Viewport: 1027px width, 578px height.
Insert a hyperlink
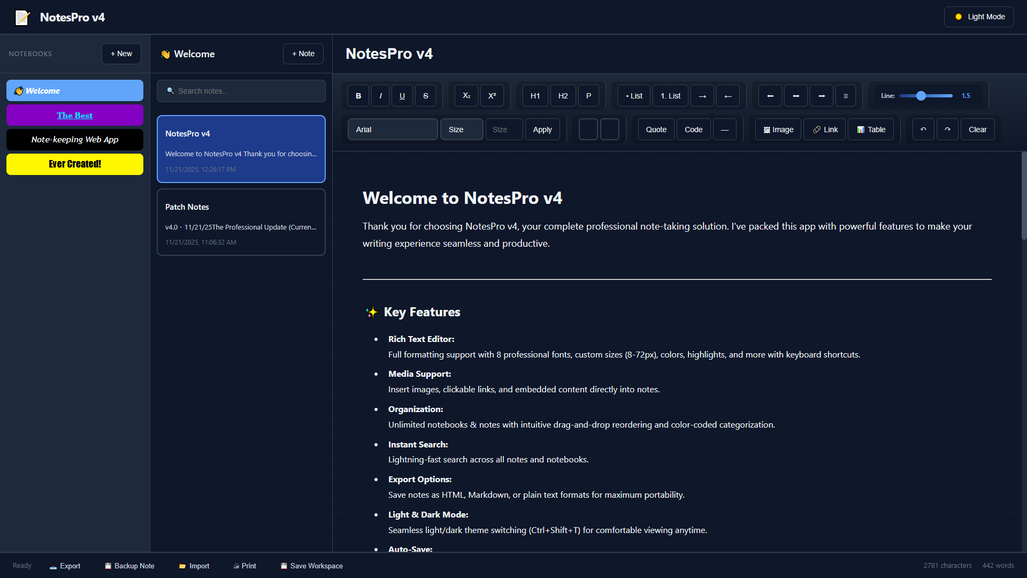824,129
